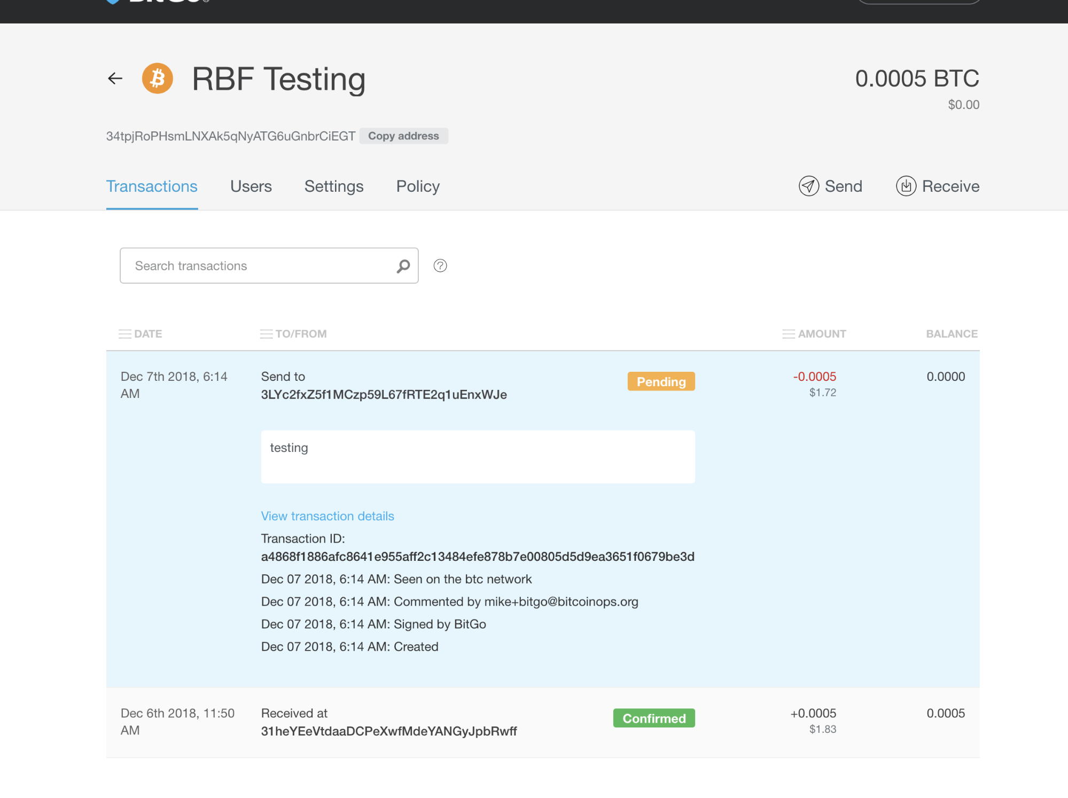Click the BALANCE column header
This screenshot has width=1068, height=798.
952,334
